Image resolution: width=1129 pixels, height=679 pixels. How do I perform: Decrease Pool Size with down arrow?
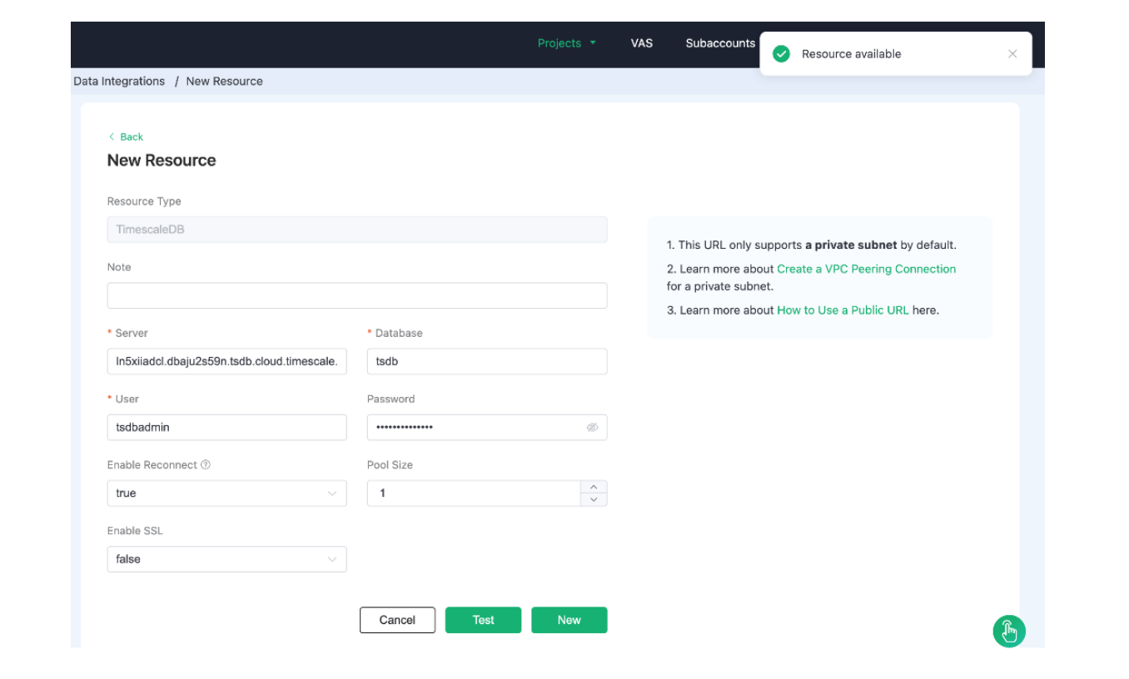[594, 500]
